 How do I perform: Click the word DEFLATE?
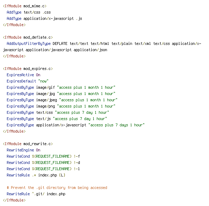60,44
